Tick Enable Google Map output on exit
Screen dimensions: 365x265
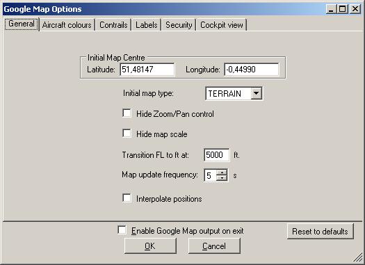122,230
